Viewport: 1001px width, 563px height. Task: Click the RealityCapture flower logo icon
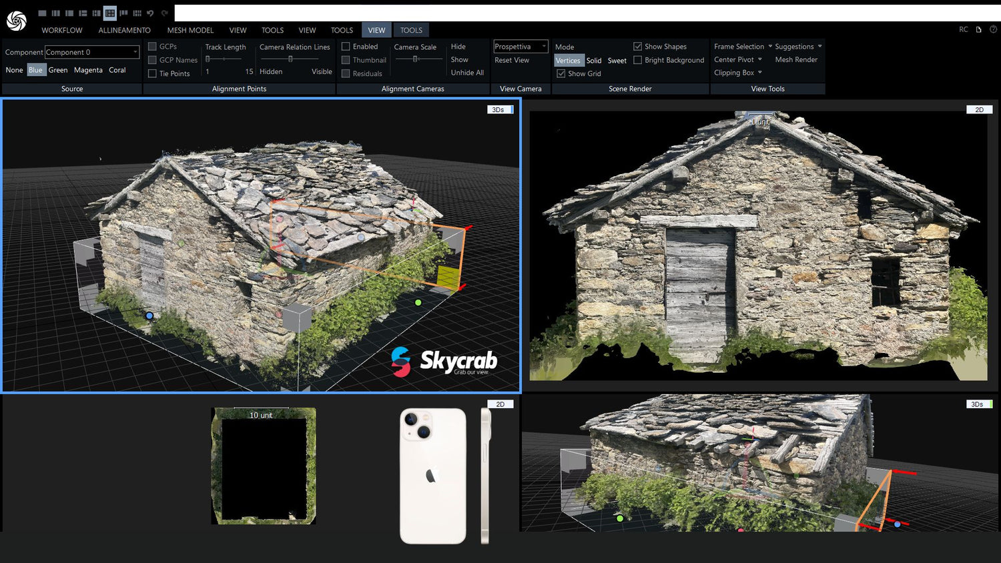click(x=17, y=20)
